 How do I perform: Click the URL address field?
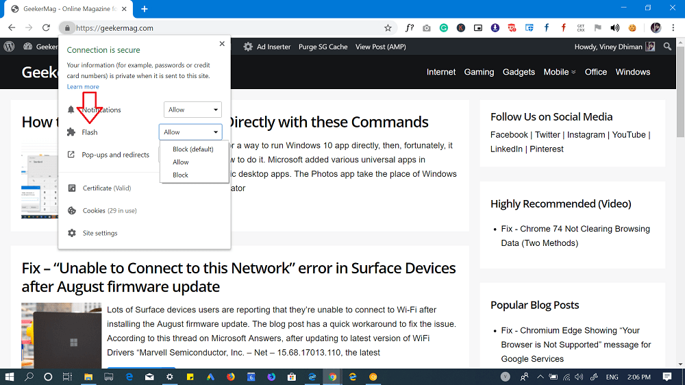tap(227, 28)
